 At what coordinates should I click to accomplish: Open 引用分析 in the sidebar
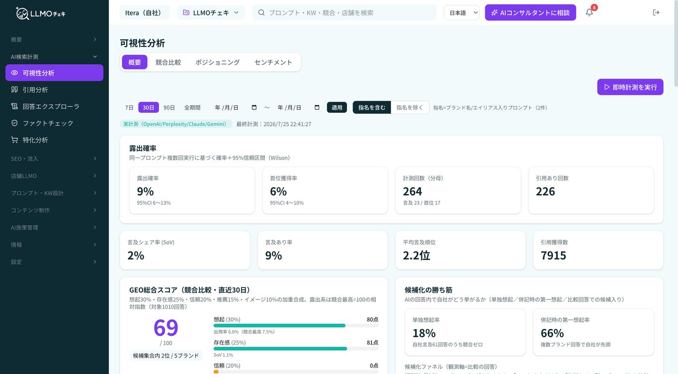click(54, 90)
